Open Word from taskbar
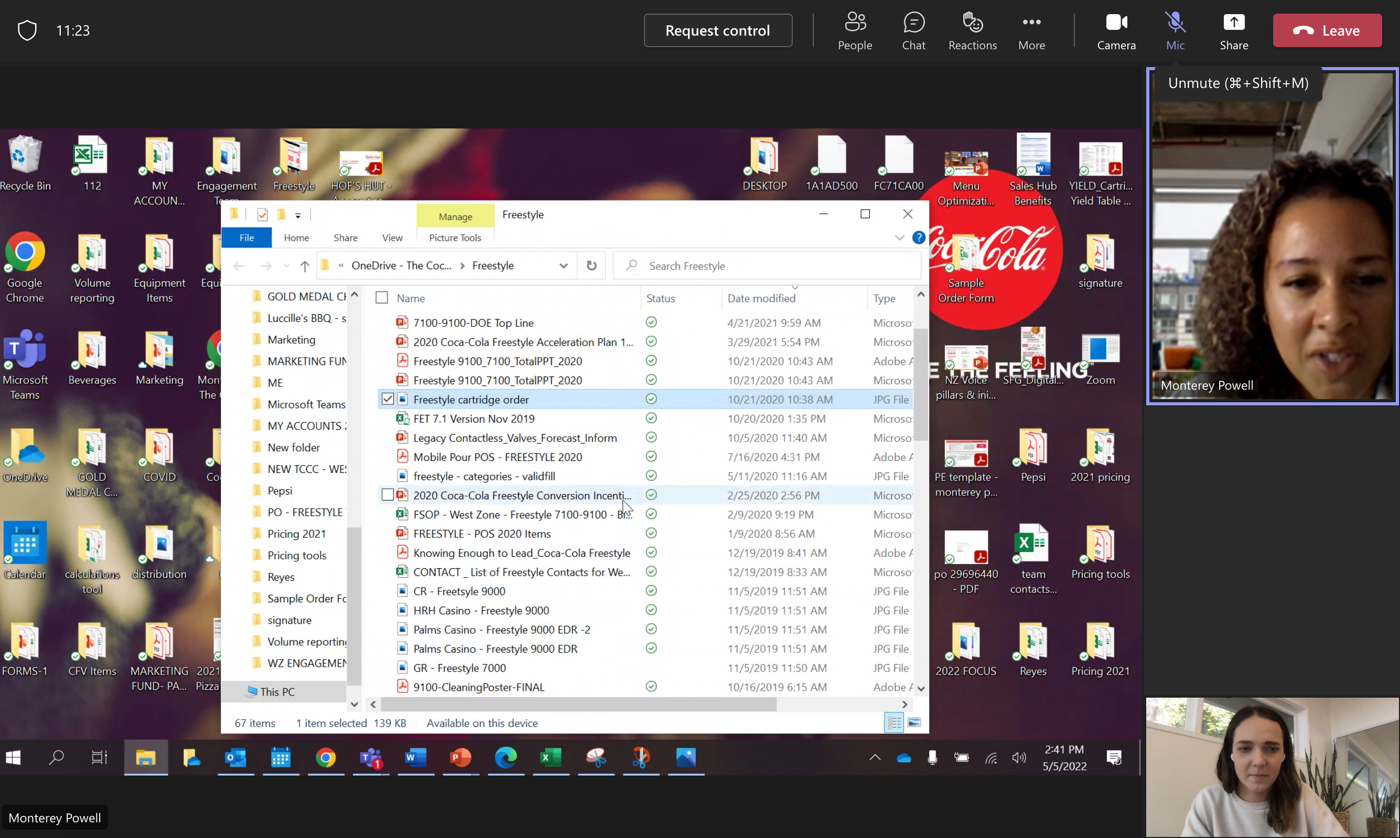Screen dimensions: 1400x838 [415, 758]
